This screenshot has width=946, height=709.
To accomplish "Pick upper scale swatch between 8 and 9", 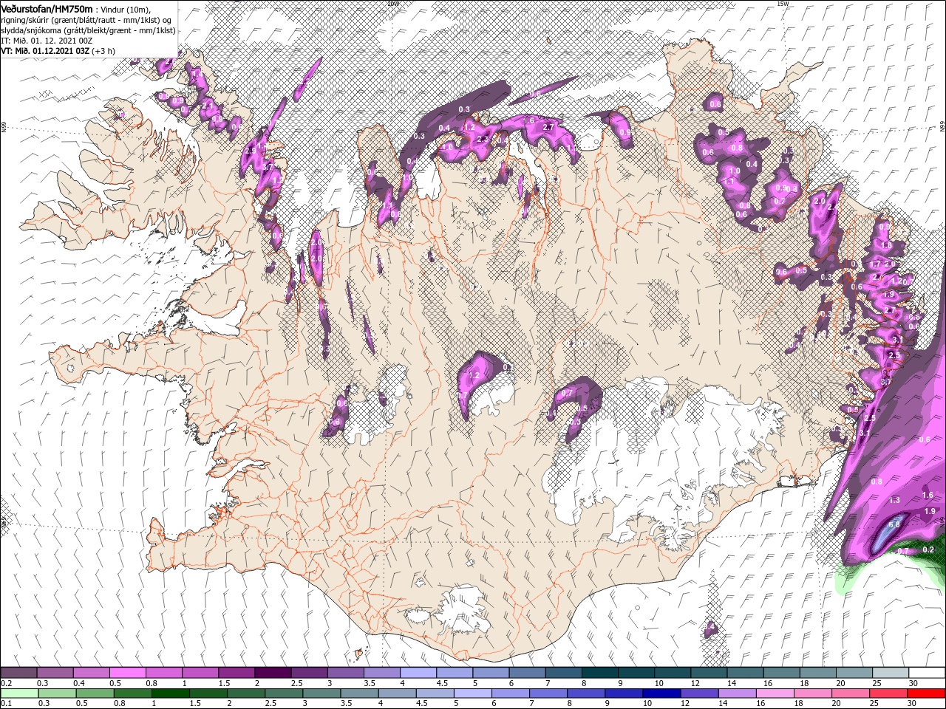I will click(x=601, y=673).
